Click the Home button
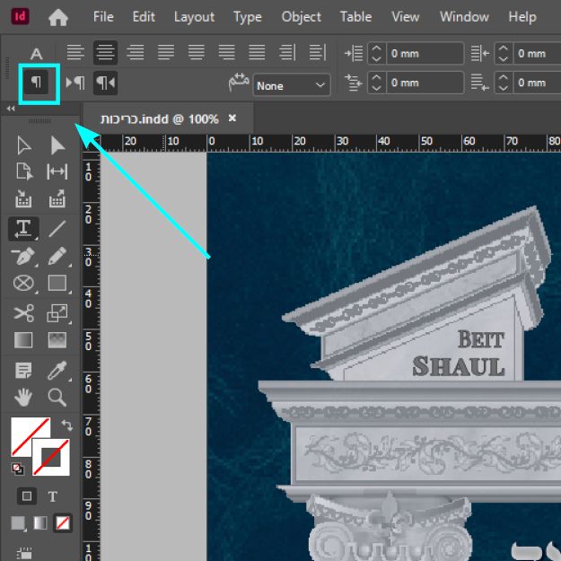 point(58,17)
